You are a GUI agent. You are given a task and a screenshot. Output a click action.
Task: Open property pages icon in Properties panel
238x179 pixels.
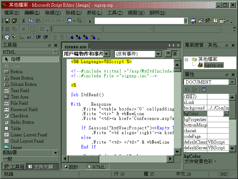click(204, 90)
